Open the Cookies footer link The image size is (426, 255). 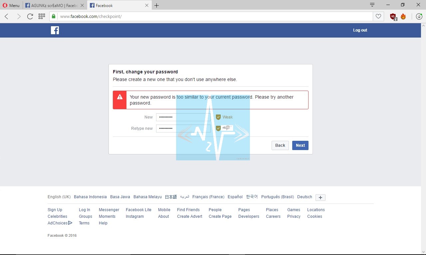(x=315, y=216)
